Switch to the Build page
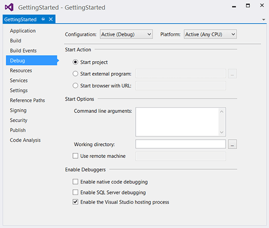 pos(16,41)
